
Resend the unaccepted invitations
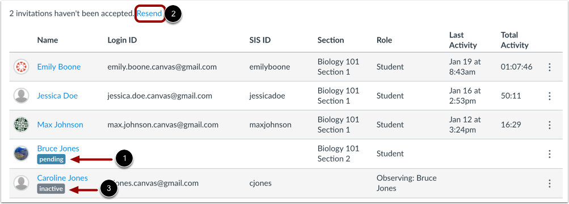pos(149,14)
